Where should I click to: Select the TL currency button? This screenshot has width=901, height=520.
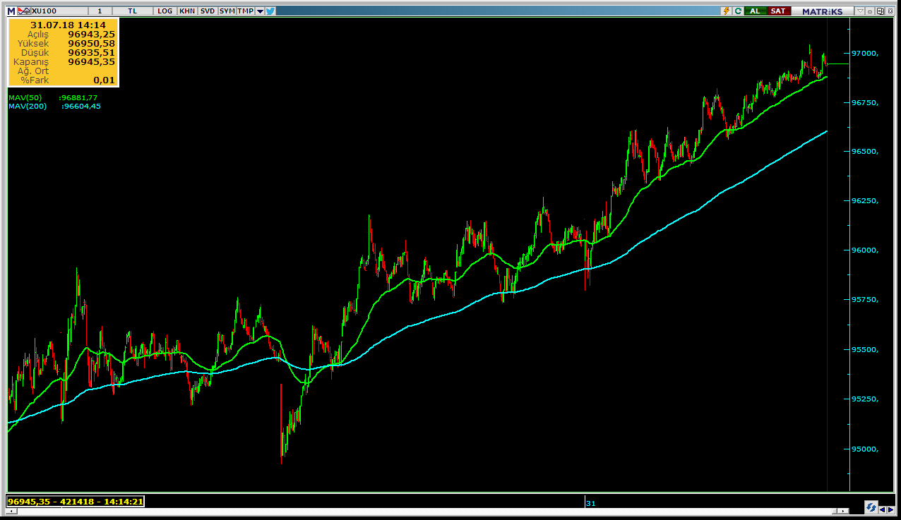133,11
